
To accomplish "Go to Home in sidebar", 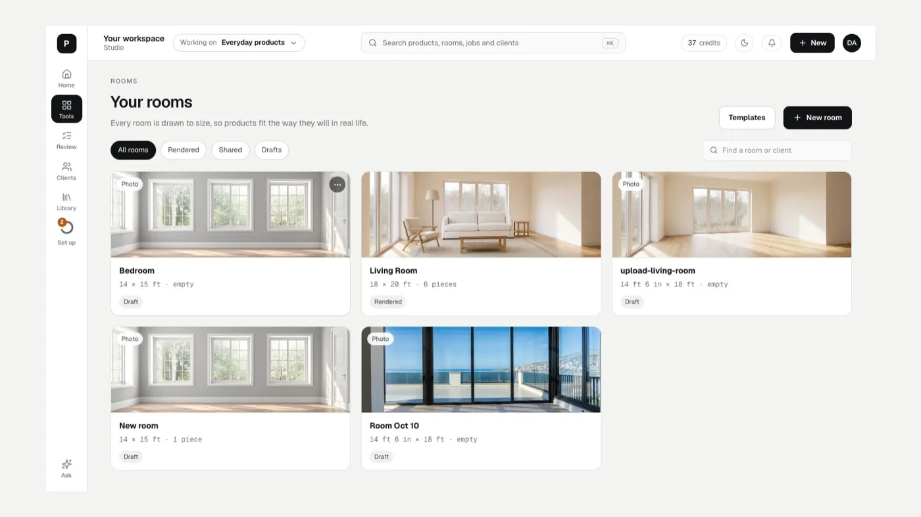I will (66, 78).
